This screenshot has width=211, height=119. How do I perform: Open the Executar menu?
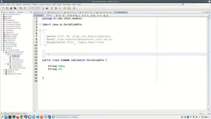point(42,4)
